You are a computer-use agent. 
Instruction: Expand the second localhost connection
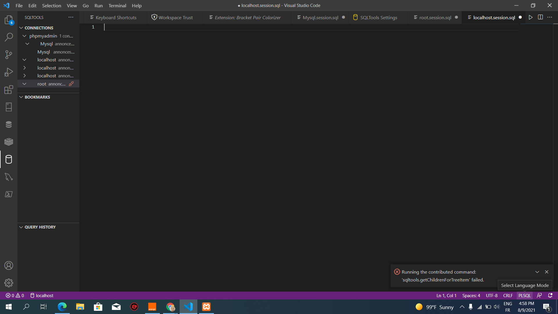click(24, 68)
